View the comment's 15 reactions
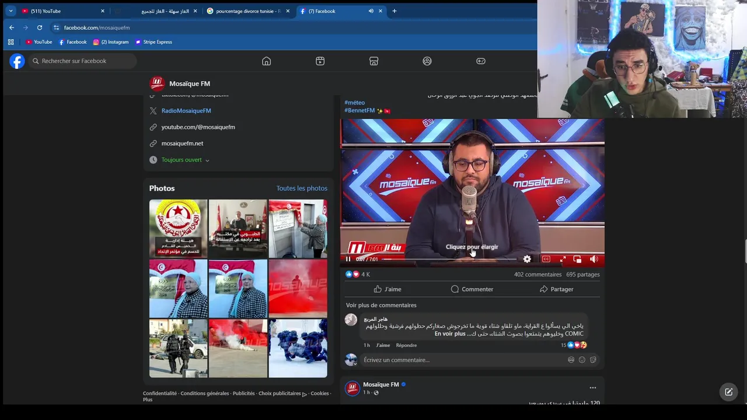Screen dimensions: 747x420 574,345
